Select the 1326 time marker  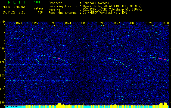[x=100, y=23]
